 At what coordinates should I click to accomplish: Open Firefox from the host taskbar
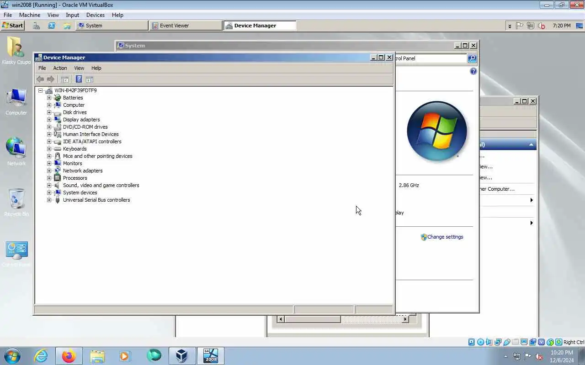69,356
